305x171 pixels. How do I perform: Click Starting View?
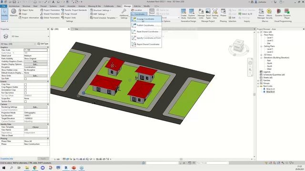tap(215, 14)
